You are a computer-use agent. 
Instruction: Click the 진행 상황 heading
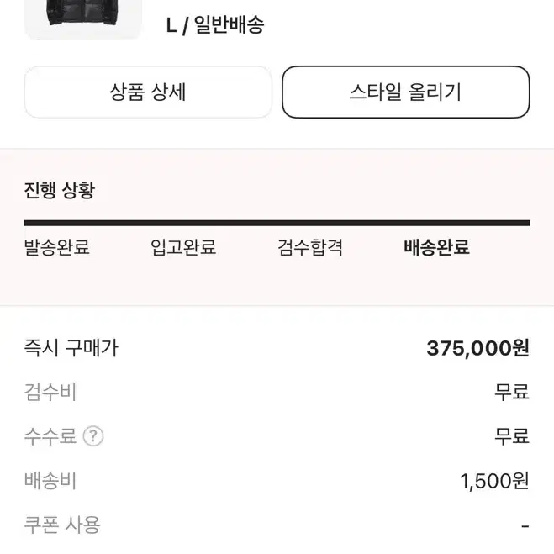(x=60, y=190)
